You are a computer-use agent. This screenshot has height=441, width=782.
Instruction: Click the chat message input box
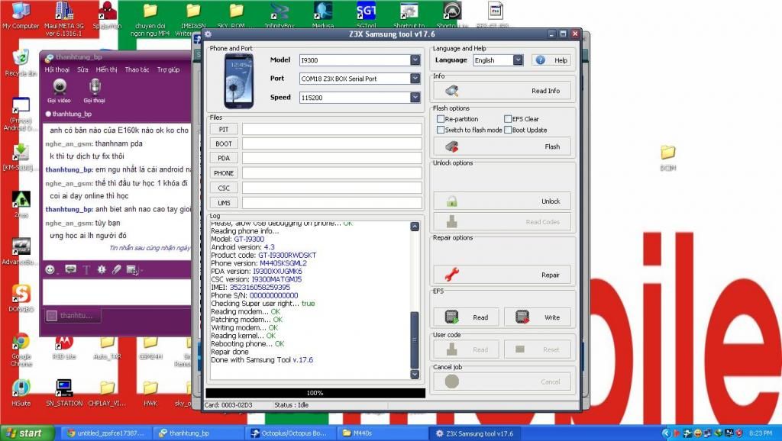click(x=117, y=292)
